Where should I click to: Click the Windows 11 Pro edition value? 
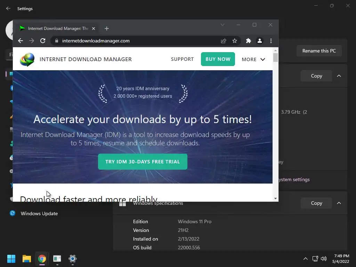pyautogui.click(x=195, y=221)
